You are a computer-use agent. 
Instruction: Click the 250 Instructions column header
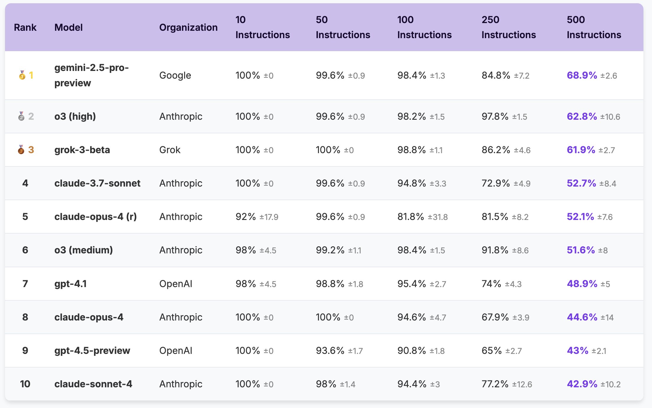509,27
